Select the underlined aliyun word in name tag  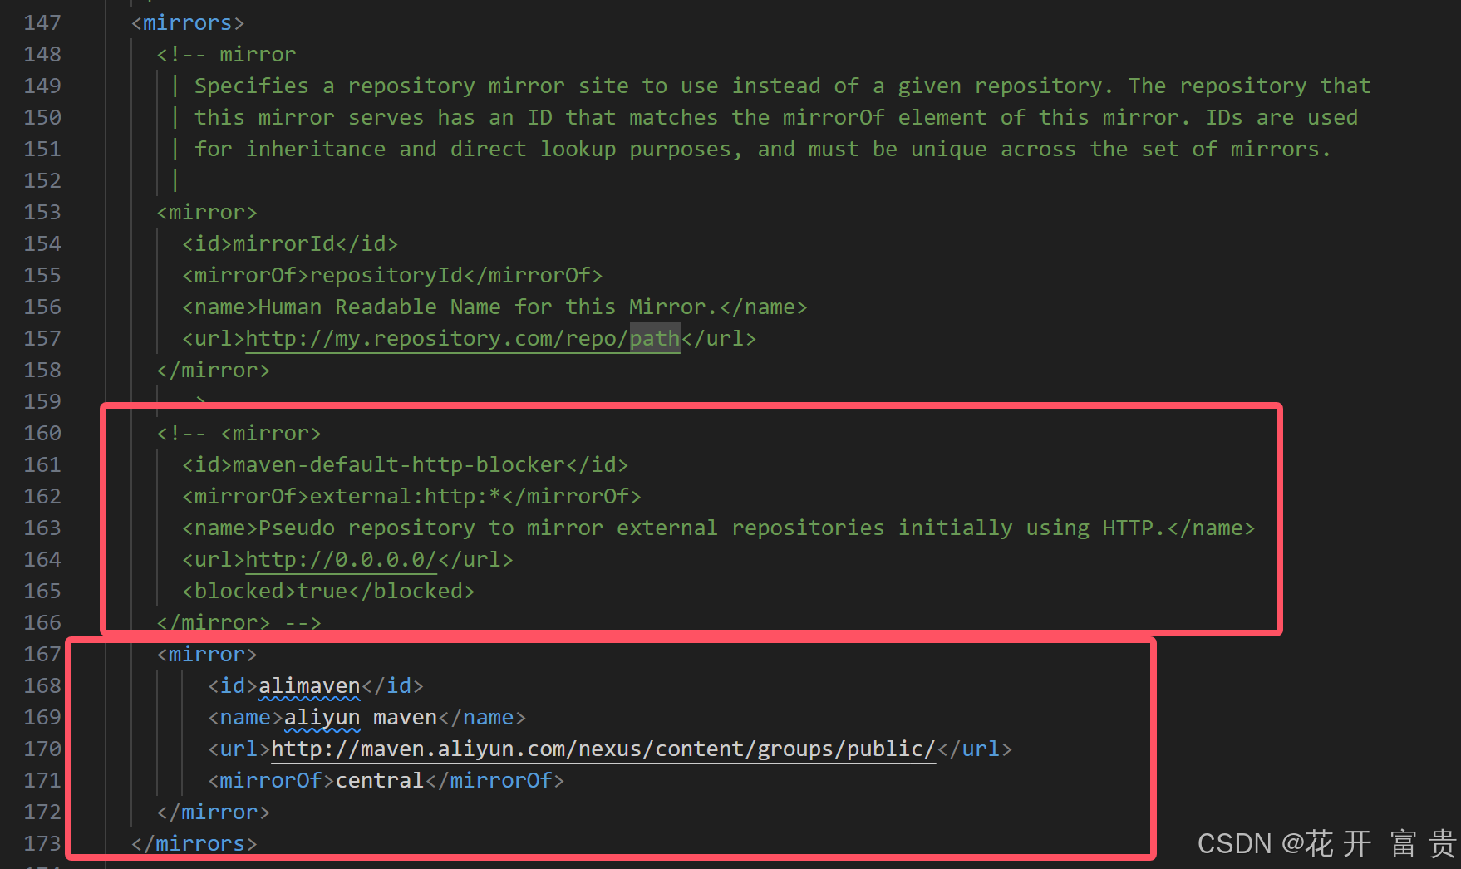tap(322, 717)
